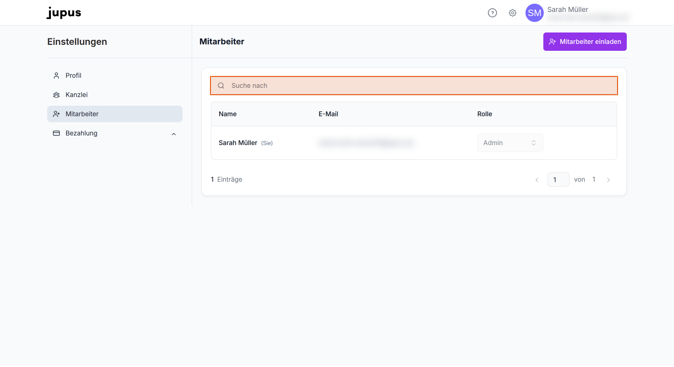Click the Name column header
674x367 pixels.
click(x=227, y=114)
